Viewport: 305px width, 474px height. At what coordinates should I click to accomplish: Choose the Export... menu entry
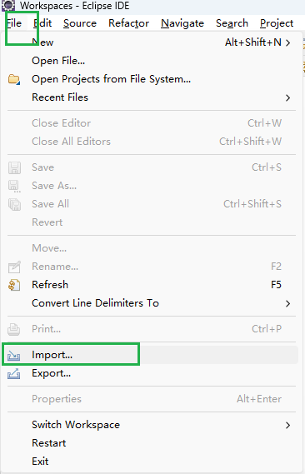coord(152,373)
